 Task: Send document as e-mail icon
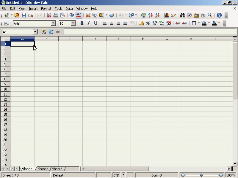coord(31,15)
